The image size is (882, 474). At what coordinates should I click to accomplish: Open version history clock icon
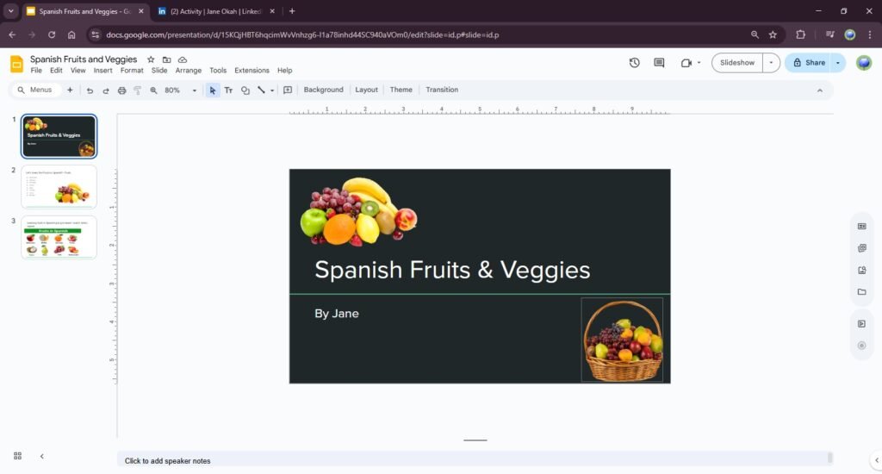point(635,63)
